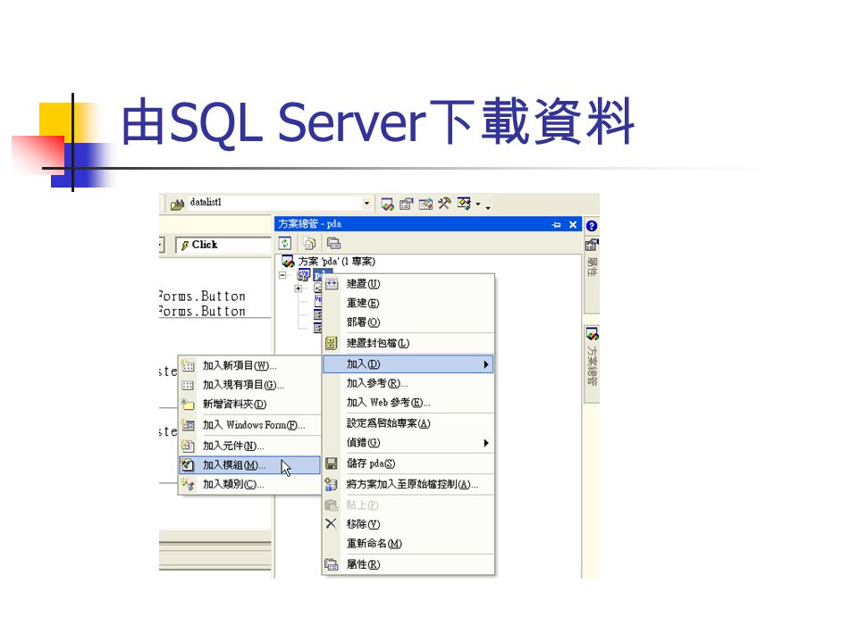This screenshot has width=858, height=643.
Task: Click the 方案總管 - pda panel title bar
Action: pos(428,223)
